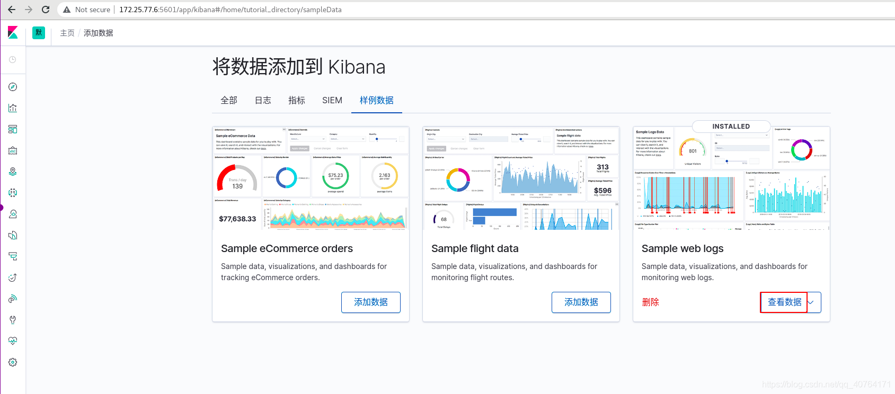Viewport: 895px width, 394px height.
Task: Click the Not secure warning icon
Action: click(67, 10)
